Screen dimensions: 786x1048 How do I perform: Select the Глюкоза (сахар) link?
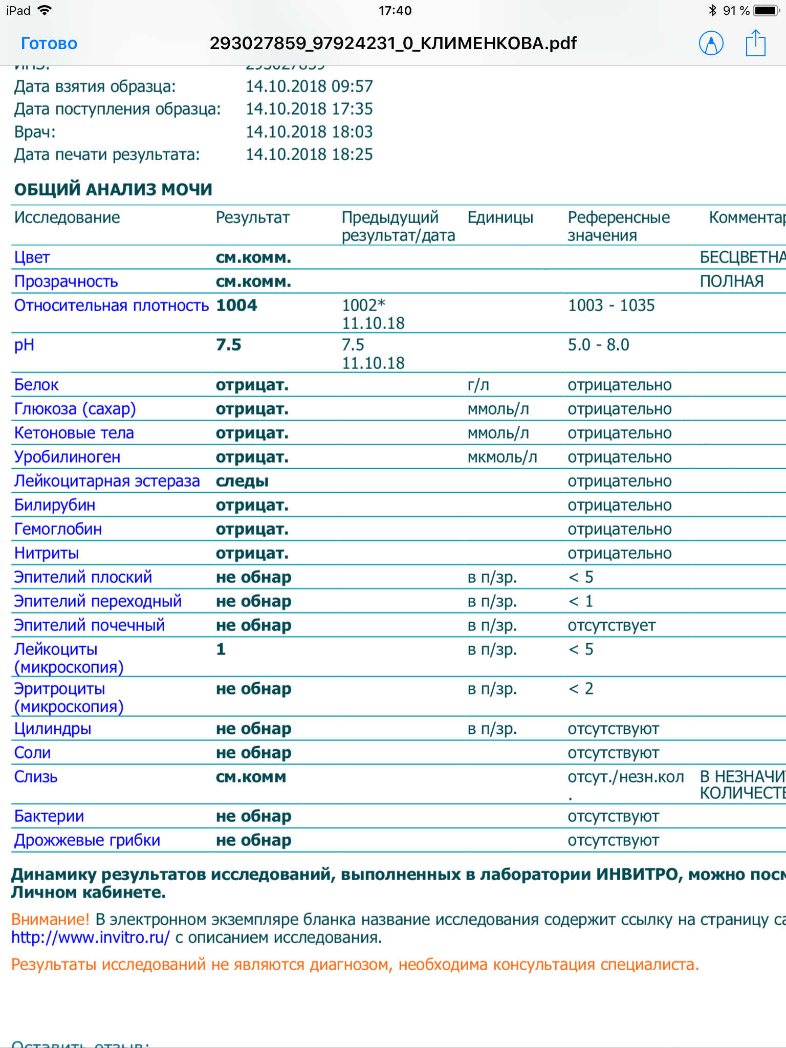pyautogui.click(x=75, y=409)
